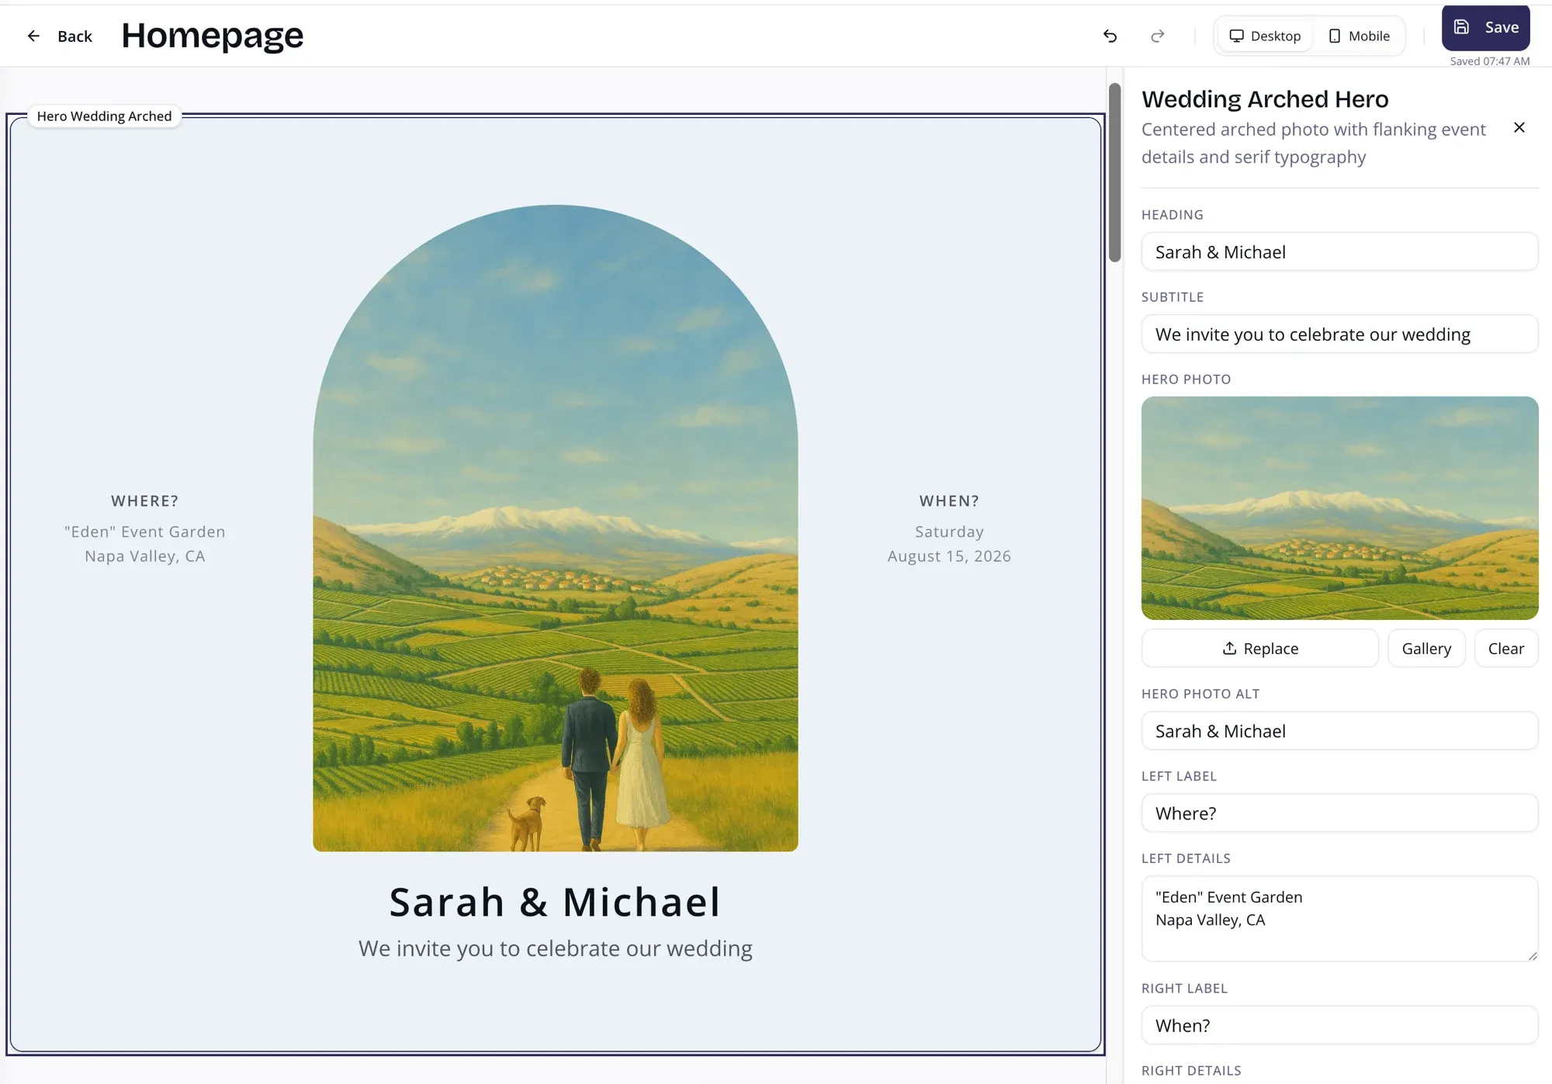Switch preview to Mobile view
The image size is (1552, 1084).
(x=1358, y=36)
